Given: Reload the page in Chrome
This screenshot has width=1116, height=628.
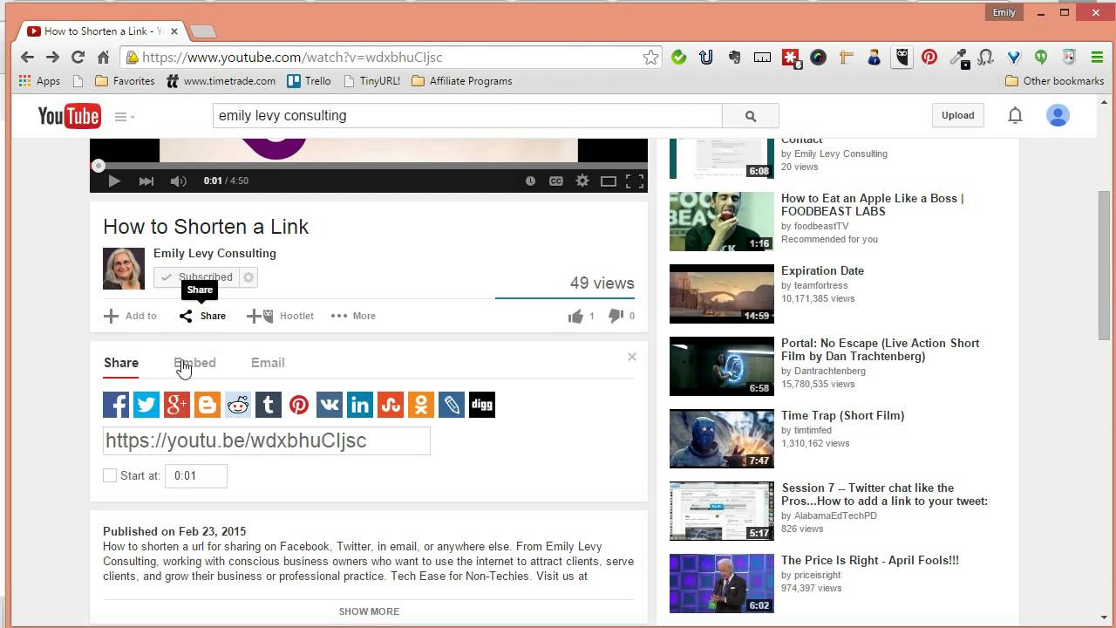Looking at the screenshot, I should pyautogui.click(x=78, y=57).
